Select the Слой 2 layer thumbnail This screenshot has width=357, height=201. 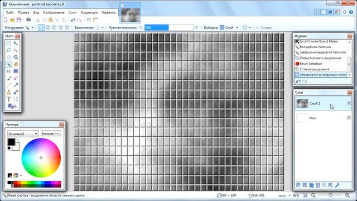pos(302,103)
